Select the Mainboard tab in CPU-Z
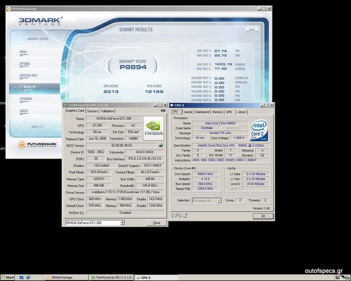This screenshot has width=351, height=281. pos(202,112)
